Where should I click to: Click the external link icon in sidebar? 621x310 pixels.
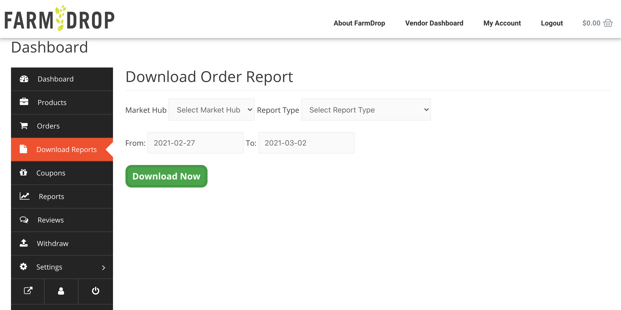pos(28,291)
